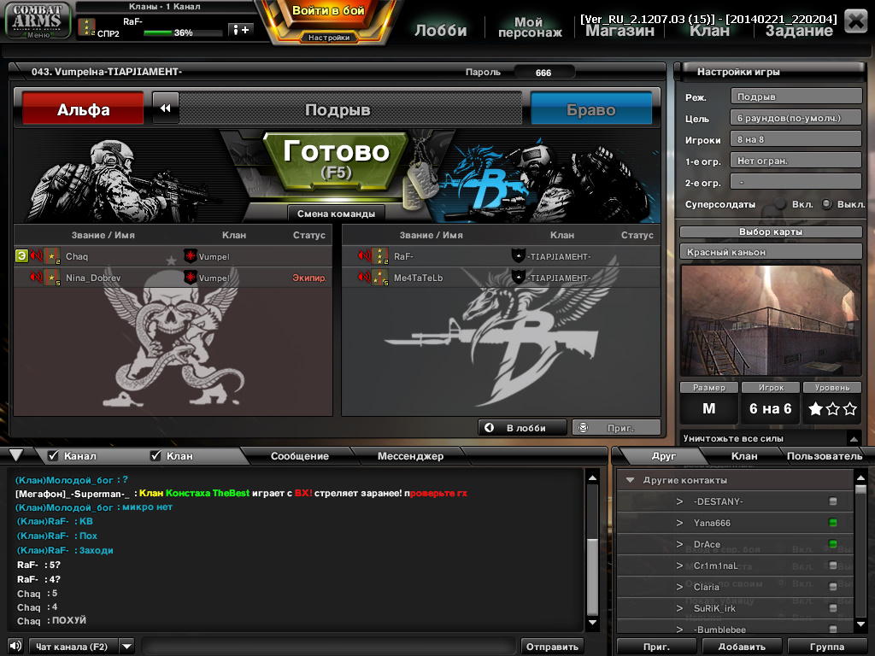Select the Альфа team button
This screenshot has width=875, height=656.
83,108
